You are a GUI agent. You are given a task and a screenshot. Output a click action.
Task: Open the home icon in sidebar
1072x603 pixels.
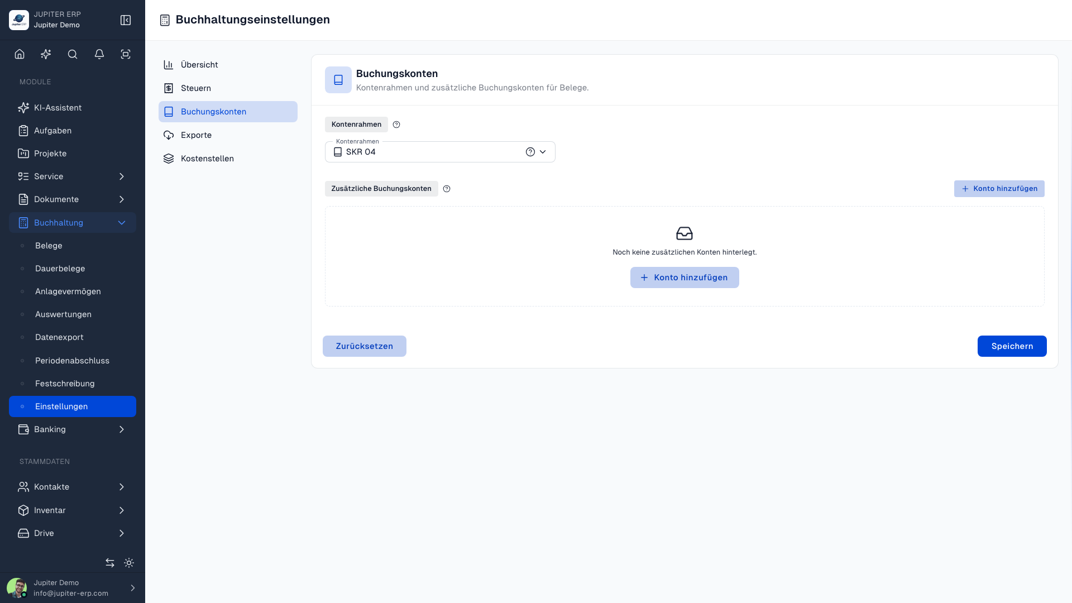point(20,54)
